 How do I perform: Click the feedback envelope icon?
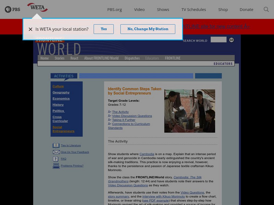(56, 152)
